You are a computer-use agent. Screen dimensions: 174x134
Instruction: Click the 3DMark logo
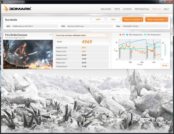pos(17,8)
